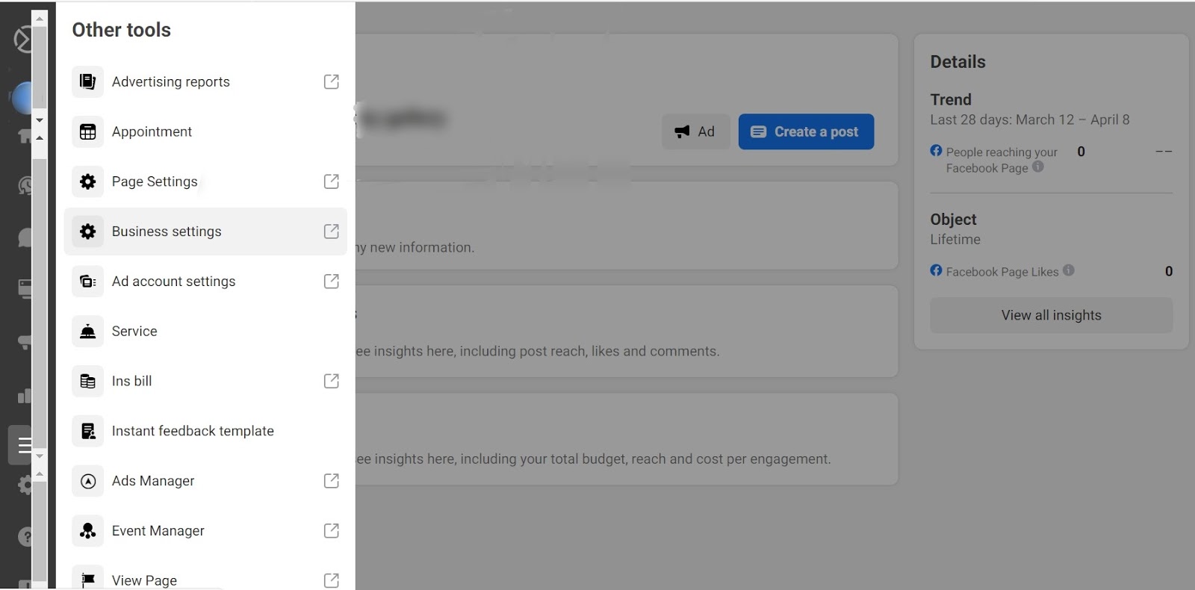Click the Service bell icon
The height and width of the screenshot is (590, 1195).
[87, 332]
